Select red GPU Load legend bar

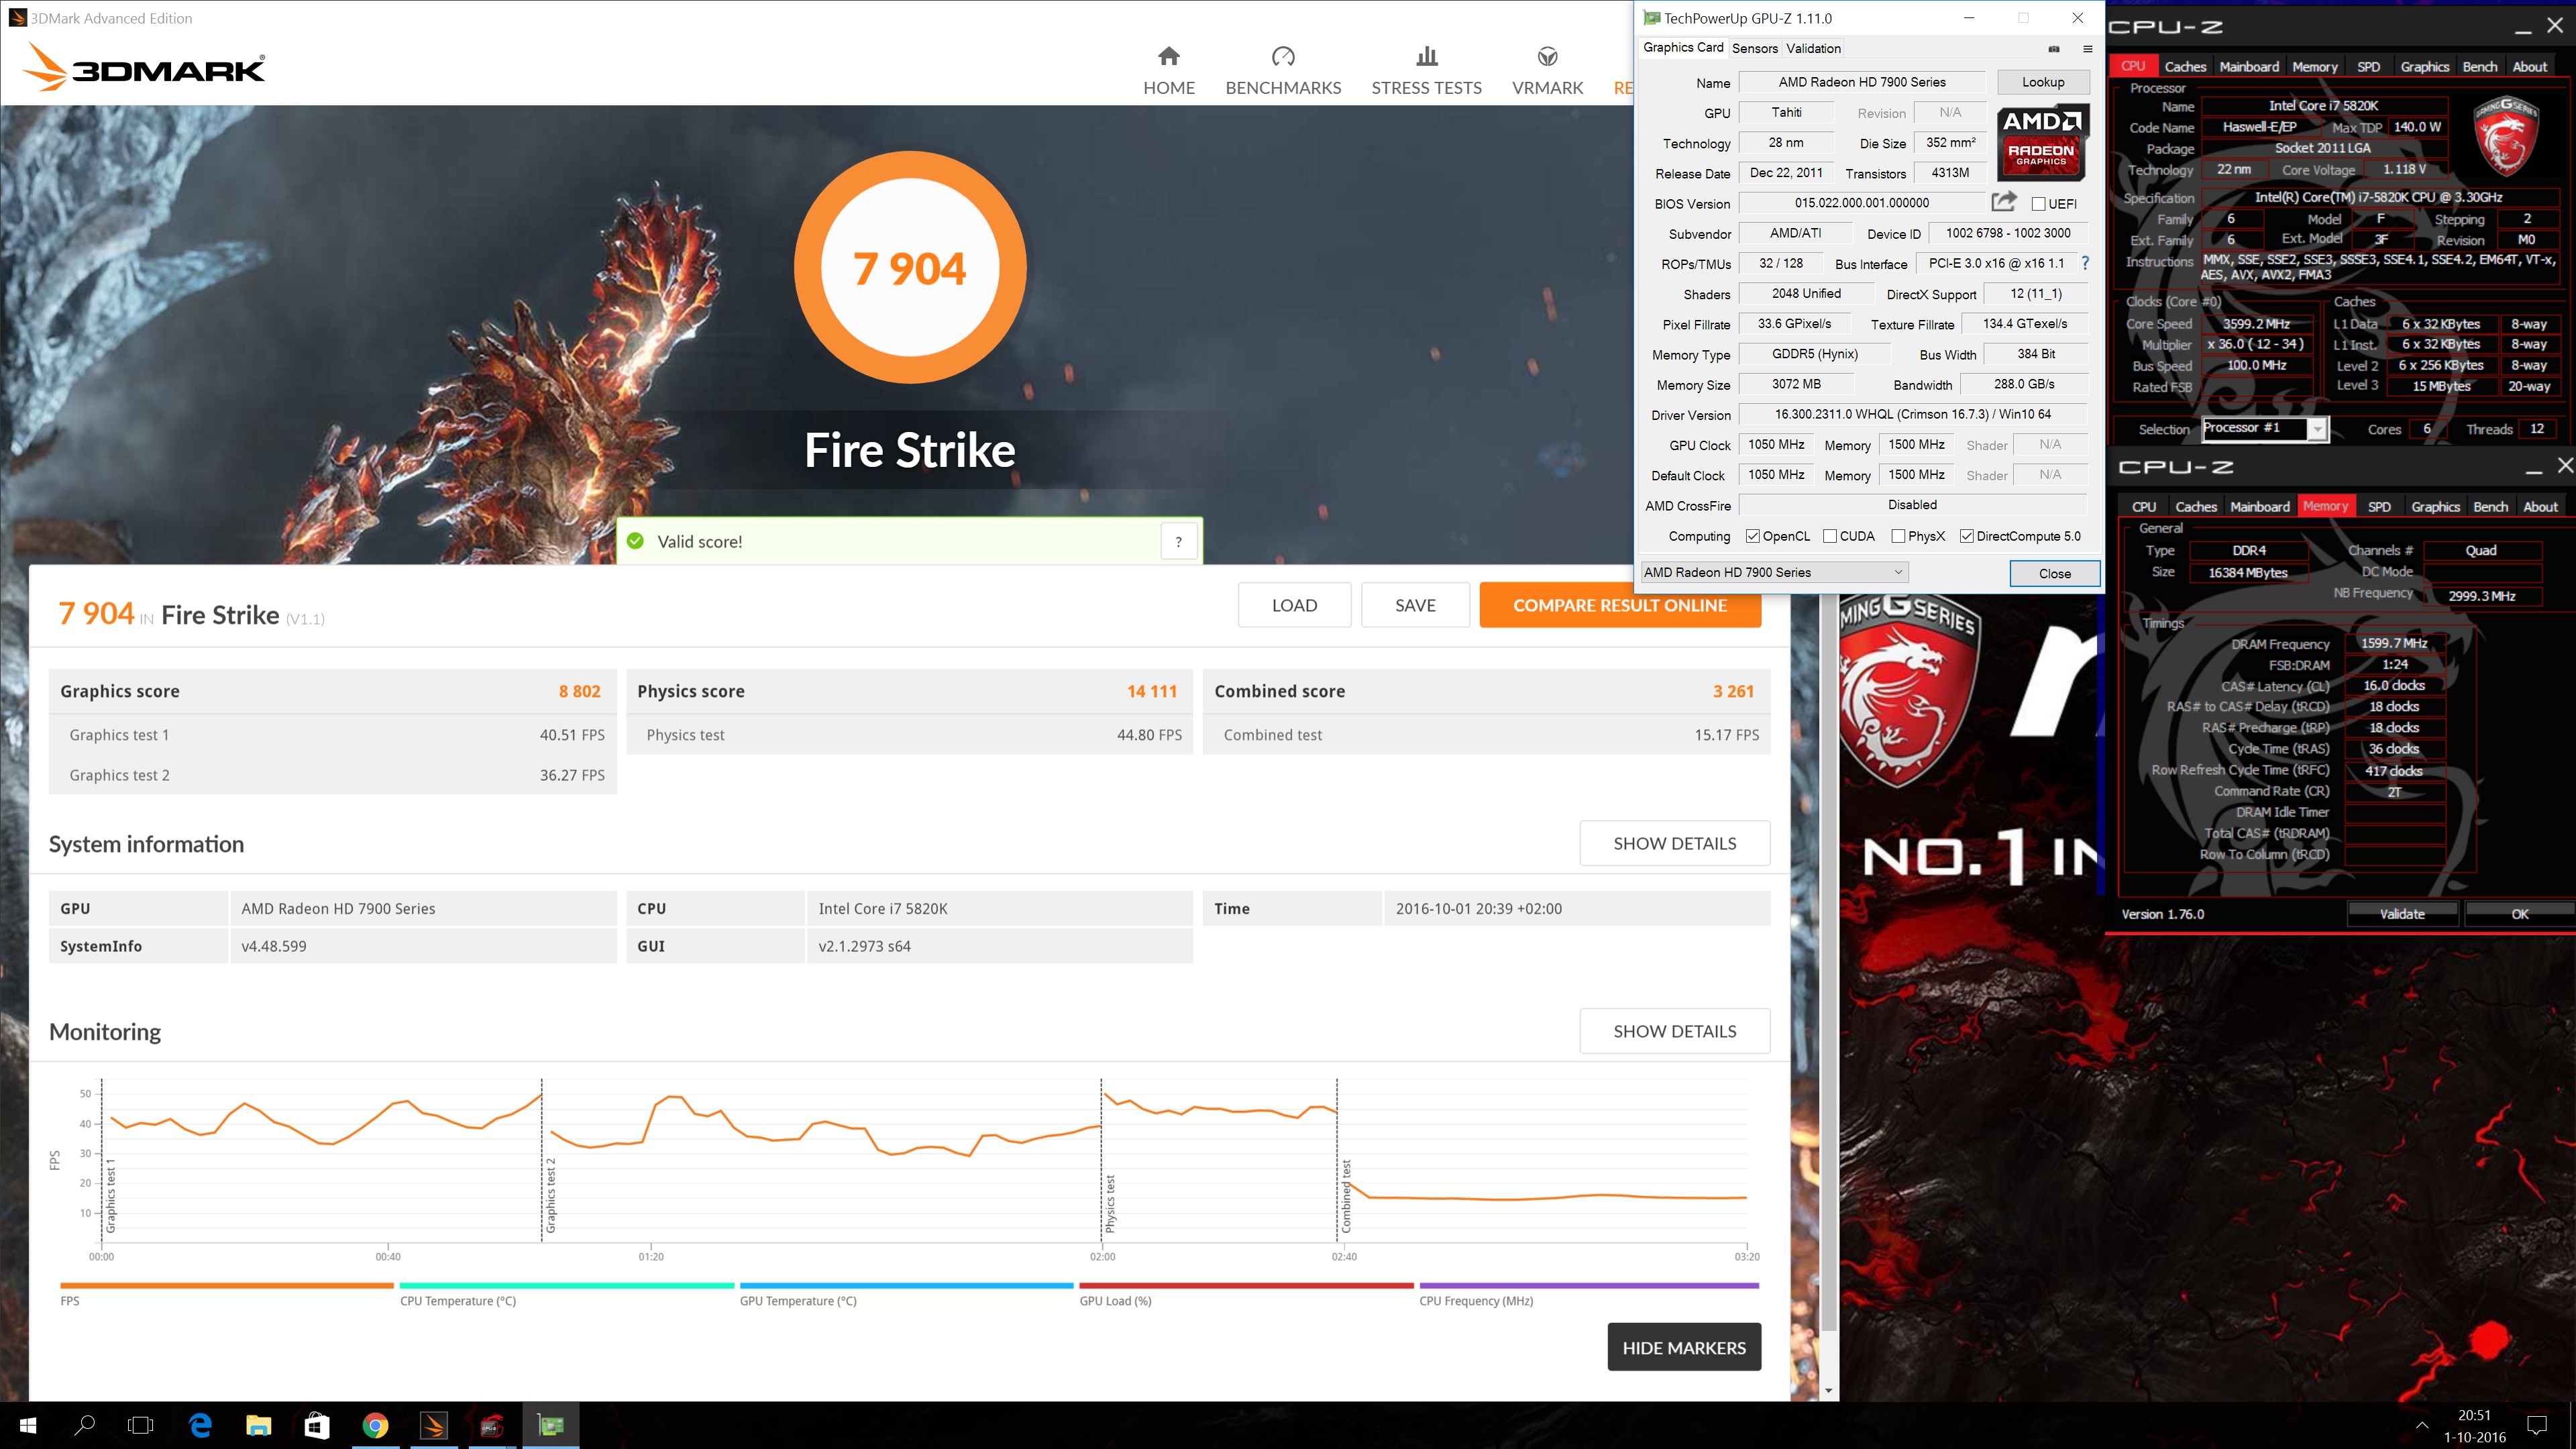(x=1246, y=1285)
